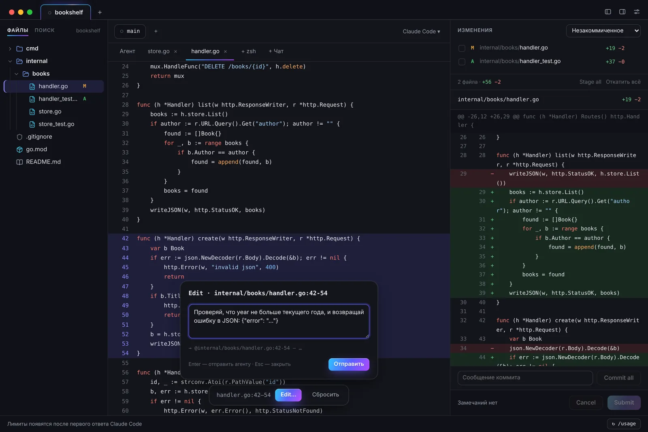Open a new zsh terminal tab
Screen dimensions: 648x432
pos(248,51)
